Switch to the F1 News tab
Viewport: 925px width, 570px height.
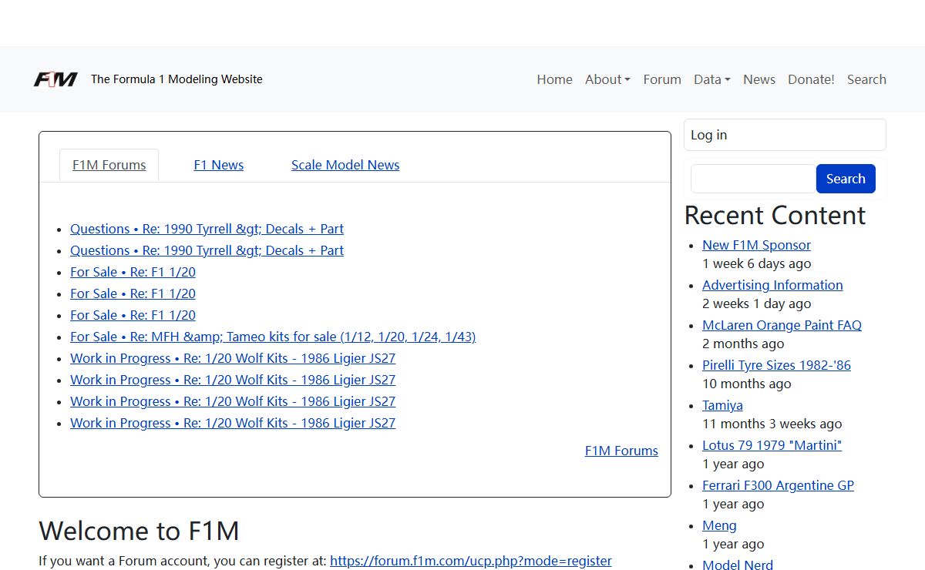pyautogui.click(x=218, y=165)
